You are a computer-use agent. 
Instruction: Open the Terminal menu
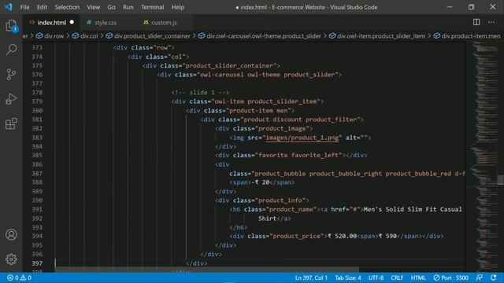pos(152,7)
